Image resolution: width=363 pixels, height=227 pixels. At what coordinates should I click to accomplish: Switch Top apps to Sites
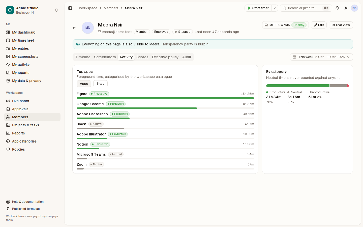coord(100,84)
